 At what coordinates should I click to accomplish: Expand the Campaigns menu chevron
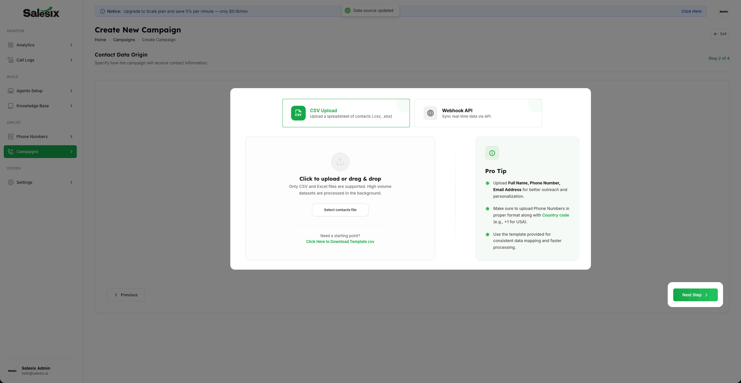pyautogui.click(x=71, y=152)
